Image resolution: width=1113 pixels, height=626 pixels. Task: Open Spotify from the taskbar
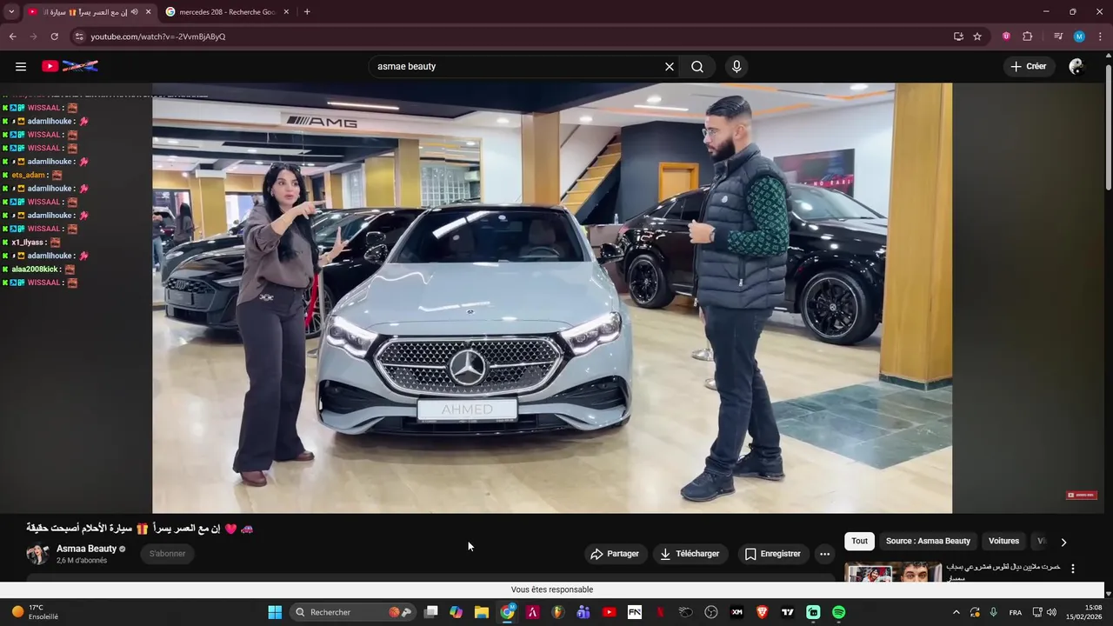[x=838, y=612]
